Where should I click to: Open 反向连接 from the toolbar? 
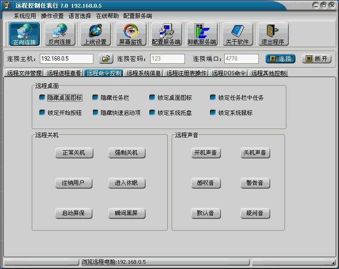59,34
